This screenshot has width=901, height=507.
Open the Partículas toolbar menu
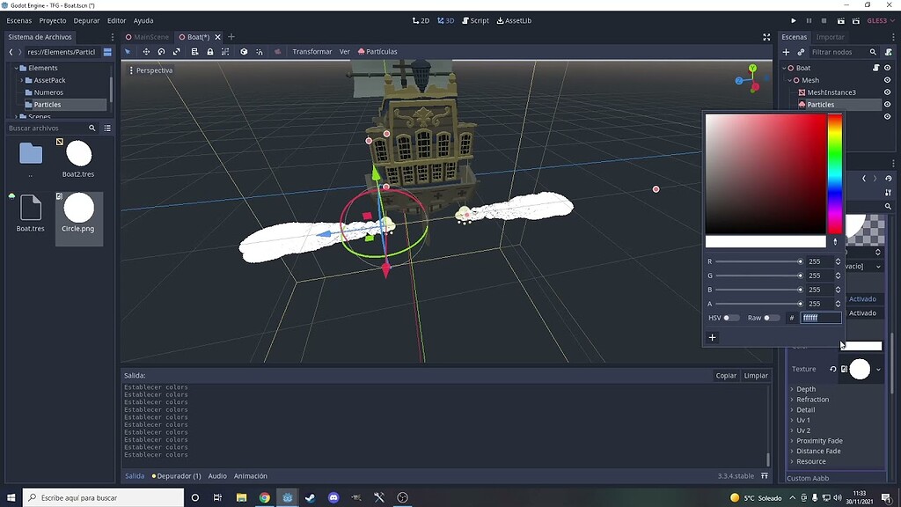point(377,52)
